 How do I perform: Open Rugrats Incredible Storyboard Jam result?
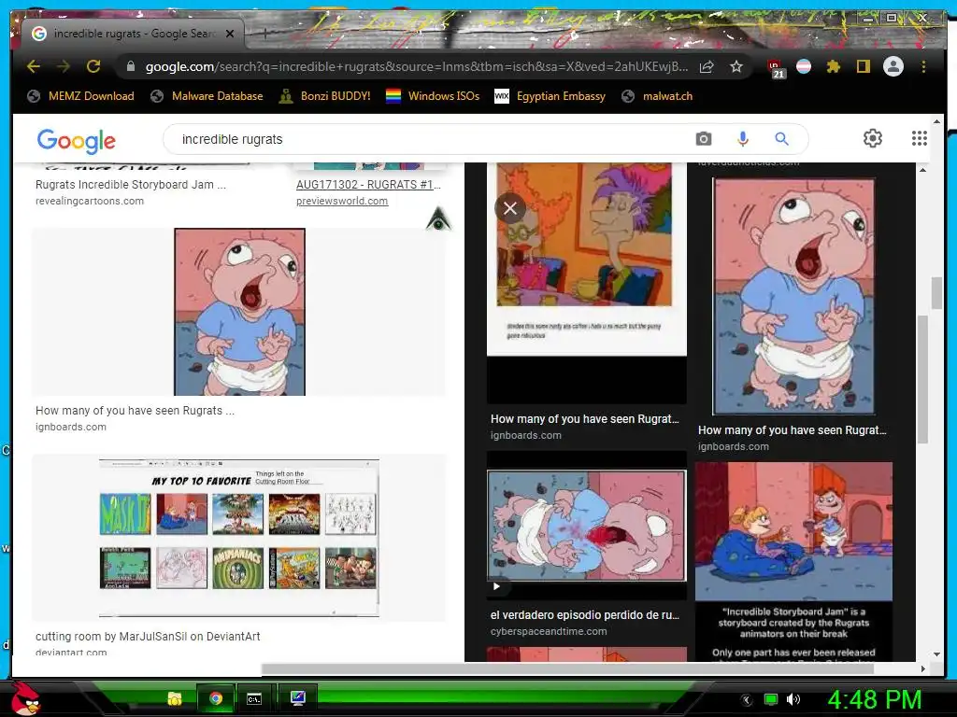coord(131,184)
